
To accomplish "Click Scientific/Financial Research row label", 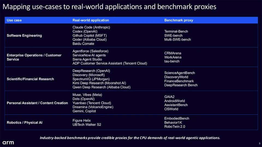I will tap(30, 79).
